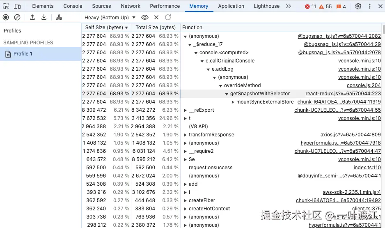385x228 pixels.
Task: Collapse getSnapshotWithSelector node
Action: 227,94
